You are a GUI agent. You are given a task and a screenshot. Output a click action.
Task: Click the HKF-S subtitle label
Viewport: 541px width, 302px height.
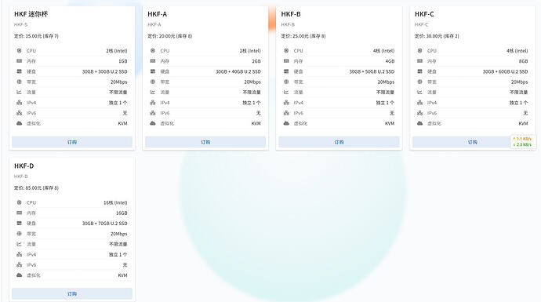pyautogui.click(x=20, y=24)
